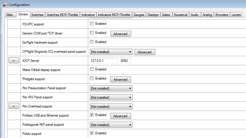This screenshot has height=138, width=246.
Task: Enable FSUIPC support checkbox
Action: [x=92, y=24]
